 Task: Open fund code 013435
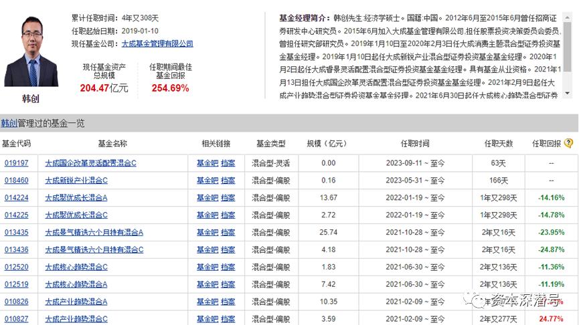tap(16, 233)
